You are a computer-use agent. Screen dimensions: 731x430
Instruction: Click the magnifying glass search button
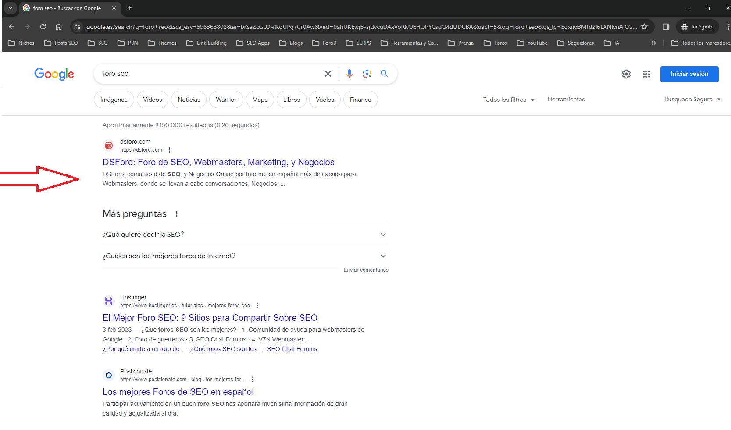tap(384, 74)
